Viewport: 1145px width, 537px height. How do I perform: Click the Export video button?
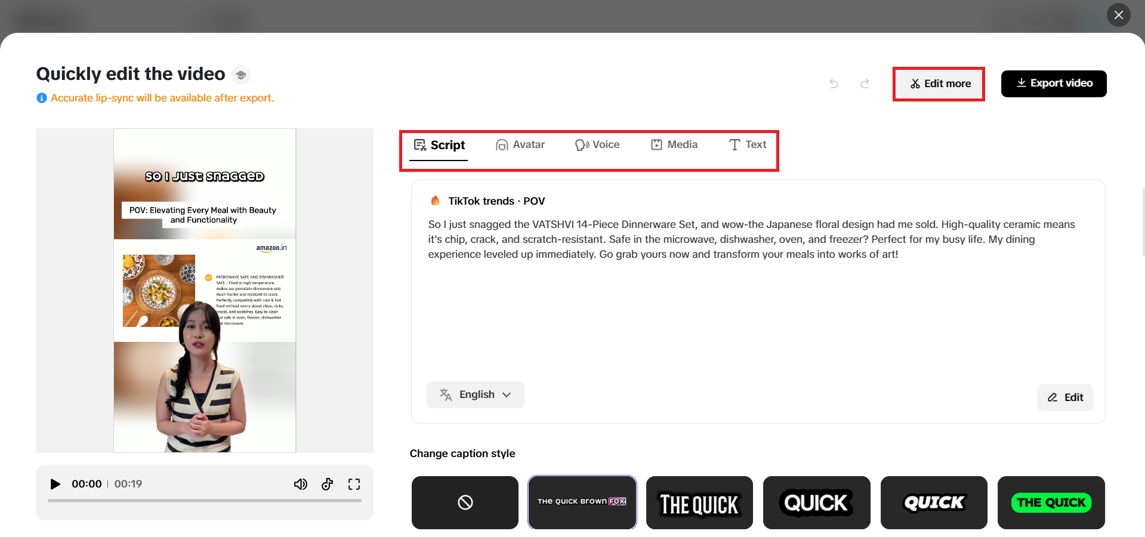tap(1054, 84)
